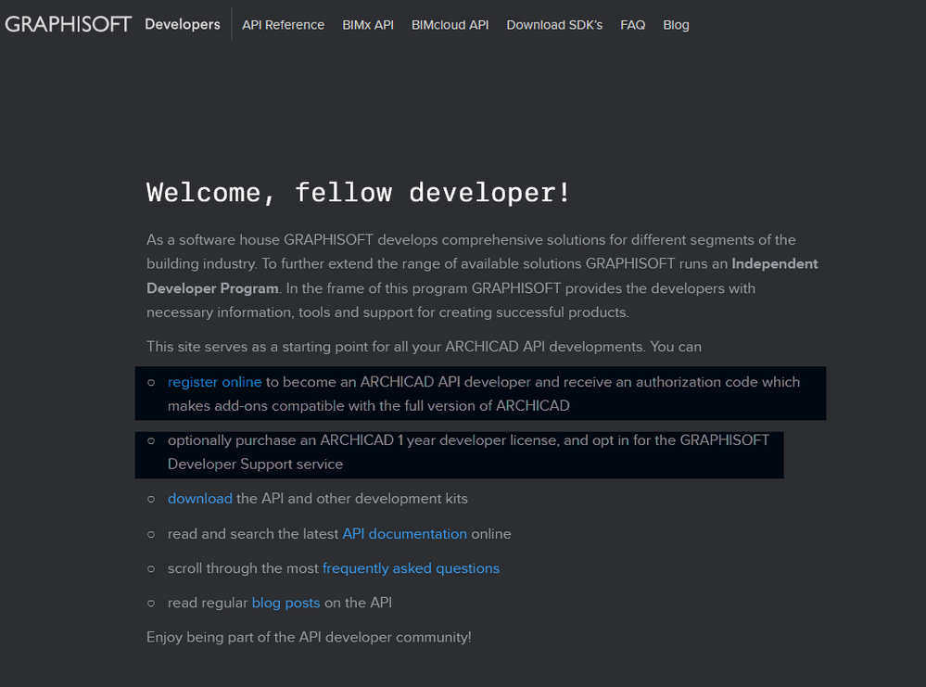926x687 pixels.
Task: Navigate to Download SDK's
Action: (554, 25)
